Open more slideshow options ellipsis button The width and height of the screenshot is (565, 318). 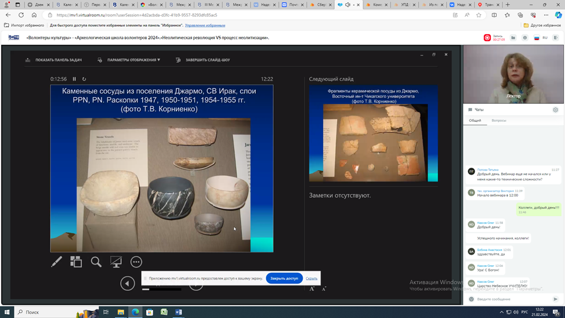point(136,262)
